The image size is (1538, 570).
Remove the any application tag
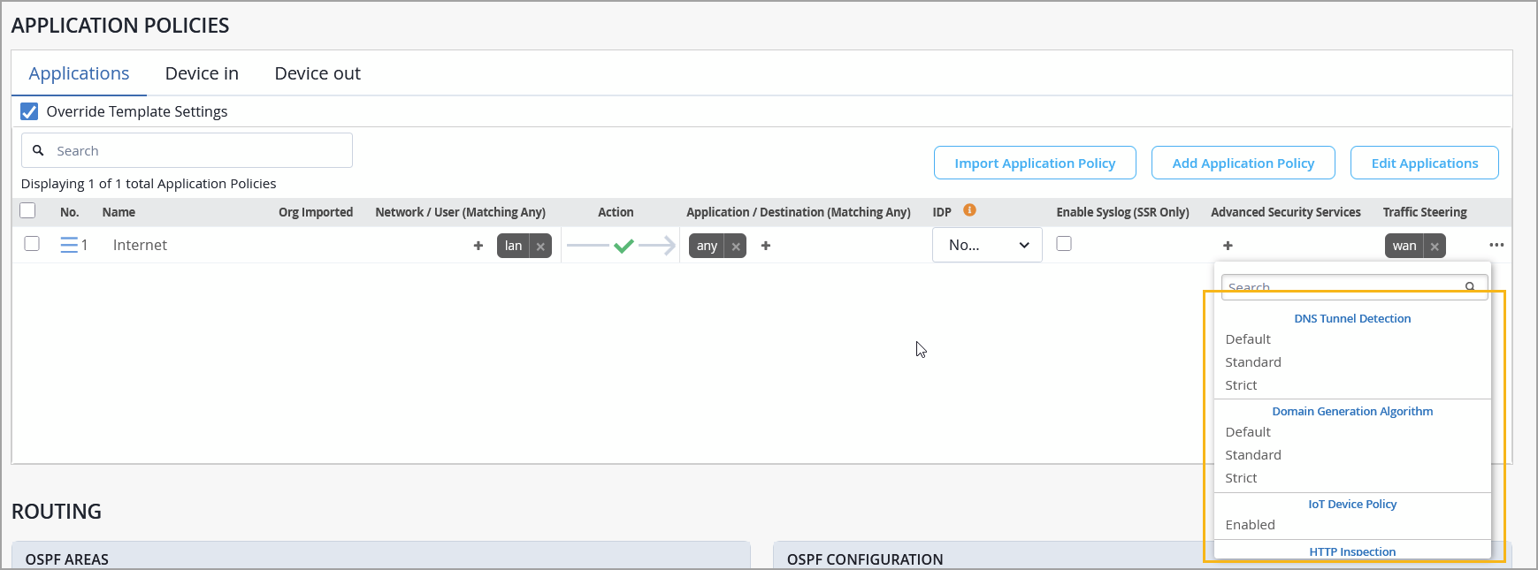(736, 247)
